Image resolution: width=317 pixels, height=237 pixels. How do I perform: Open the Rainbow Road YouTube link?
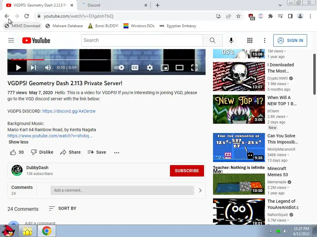click(x=50, y=136)
